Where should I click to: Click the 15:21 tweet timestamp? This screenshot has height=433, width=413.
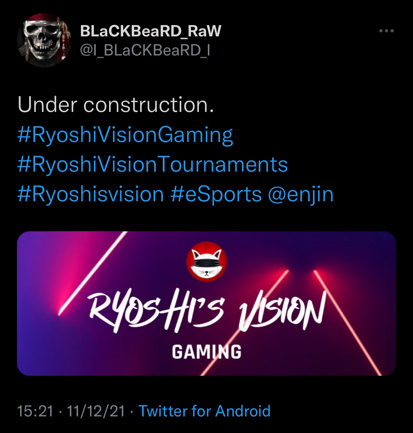[35, 411]
